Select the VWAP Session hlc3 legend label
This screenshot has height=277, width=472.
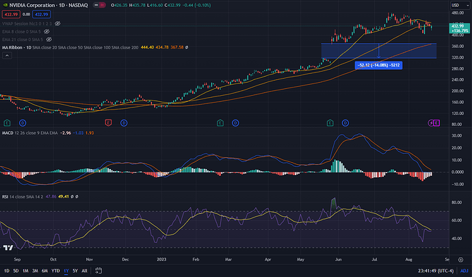(x=27, y=23)
